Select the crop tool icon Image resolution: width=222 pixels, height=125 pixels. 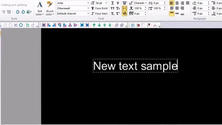coord(9,12)
